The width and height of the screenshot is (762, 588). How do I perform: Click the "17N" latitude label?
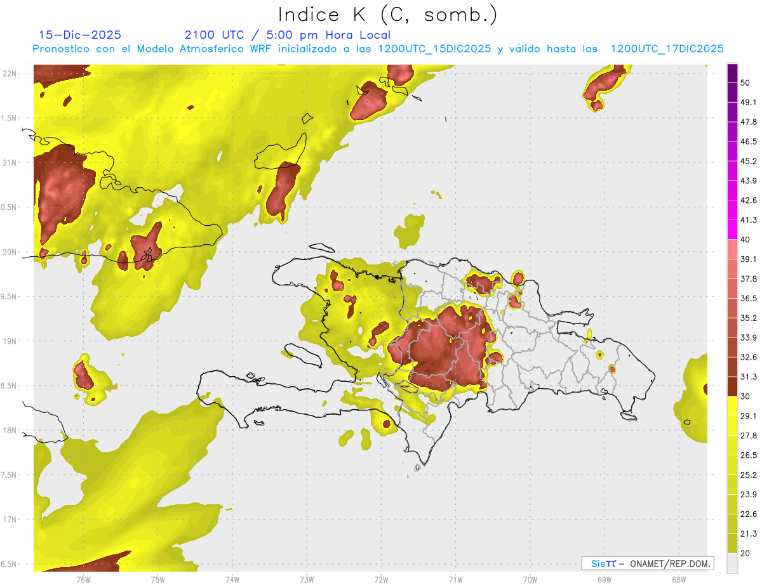tap(10, 519)
